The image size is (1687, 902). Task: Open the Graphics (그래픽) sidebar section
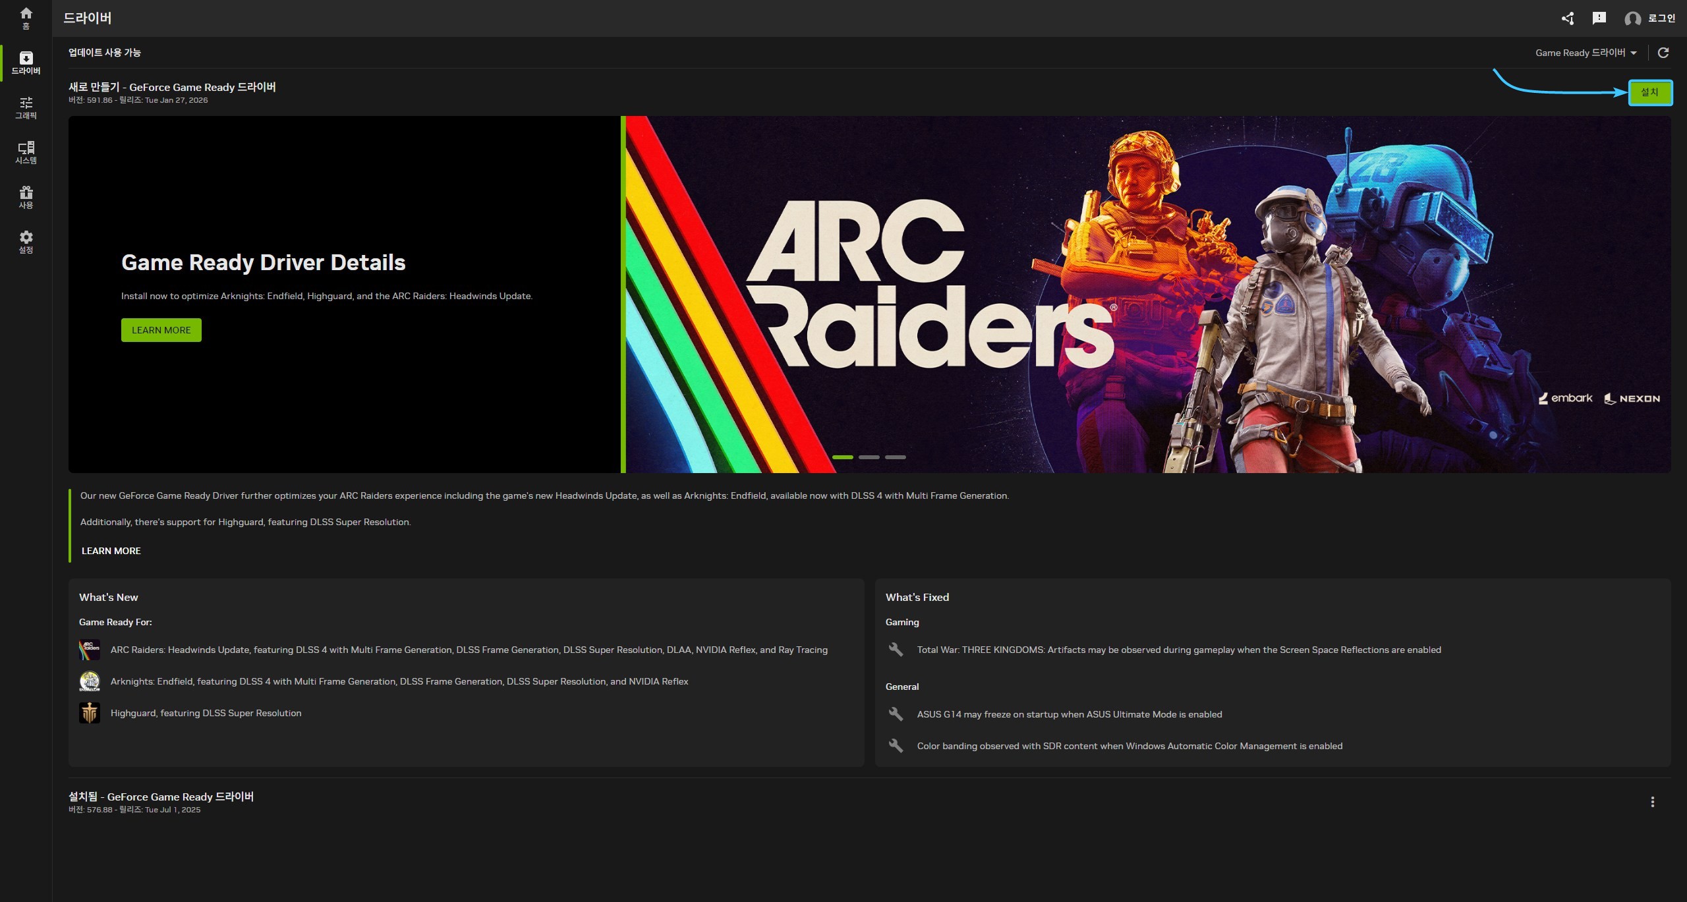[x=26, y=107]
